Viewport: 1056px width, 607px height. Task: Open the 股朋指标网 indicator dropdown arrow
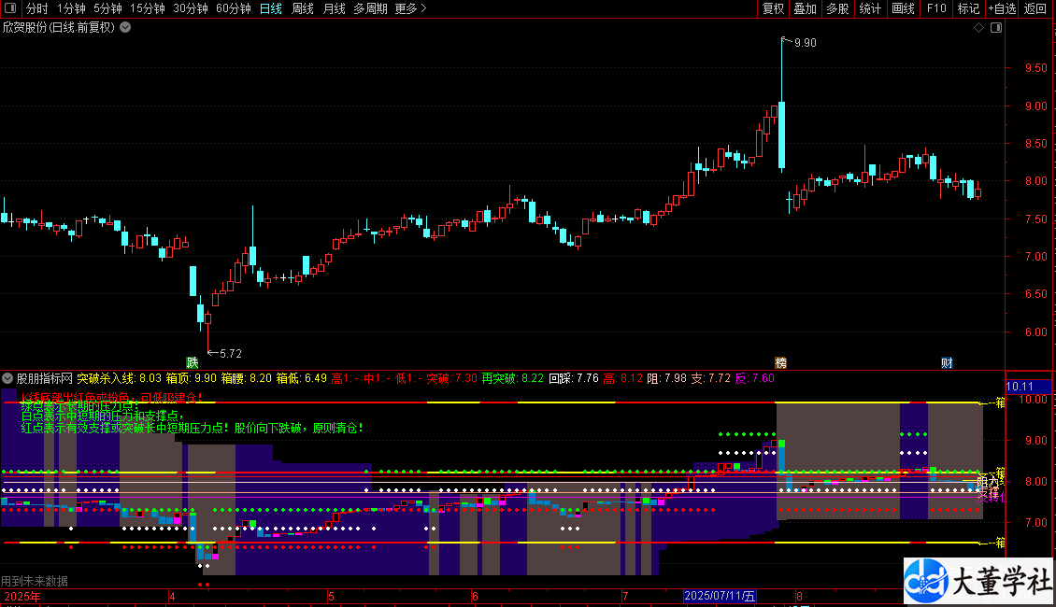point(7,379)
